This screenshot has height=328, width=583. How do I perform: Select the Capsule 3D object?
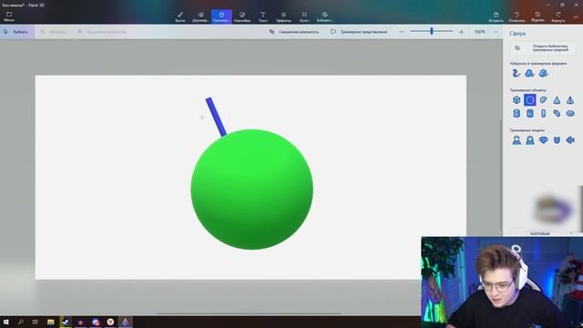pos(543,113)
